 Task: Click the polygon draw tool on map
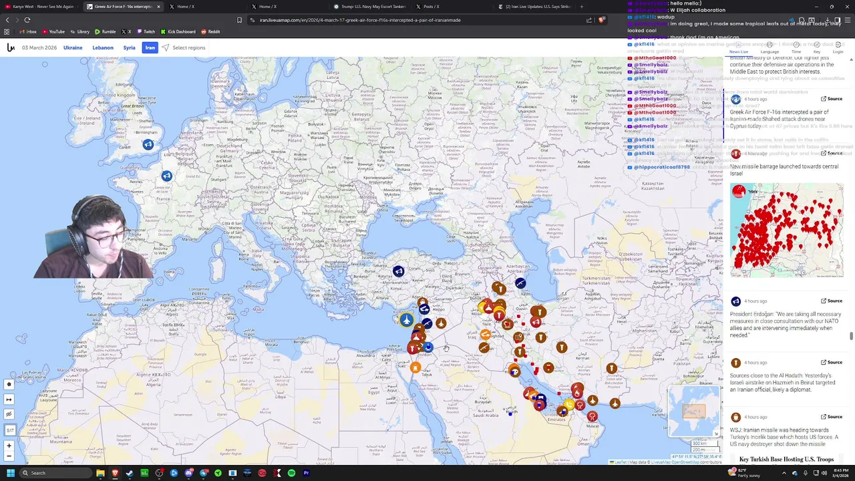9,385
